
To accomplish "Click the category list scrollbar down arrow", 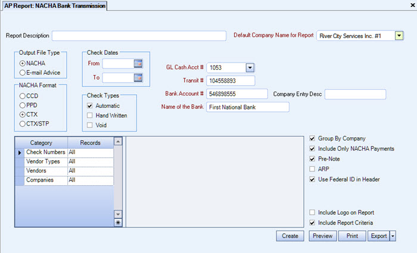I will click(x=117, y=214).
